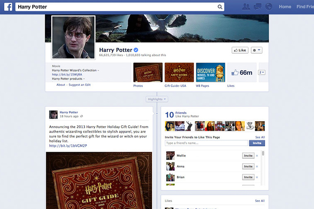
Task: Invite Anna to like the page
Action: (248, 167)
